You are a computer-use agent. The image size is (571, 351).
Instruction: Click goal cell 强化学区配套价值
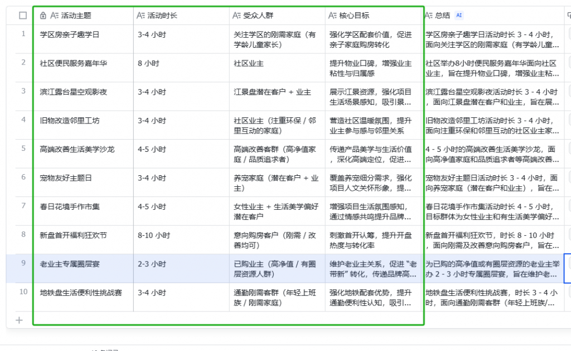[x=374, y=39]
